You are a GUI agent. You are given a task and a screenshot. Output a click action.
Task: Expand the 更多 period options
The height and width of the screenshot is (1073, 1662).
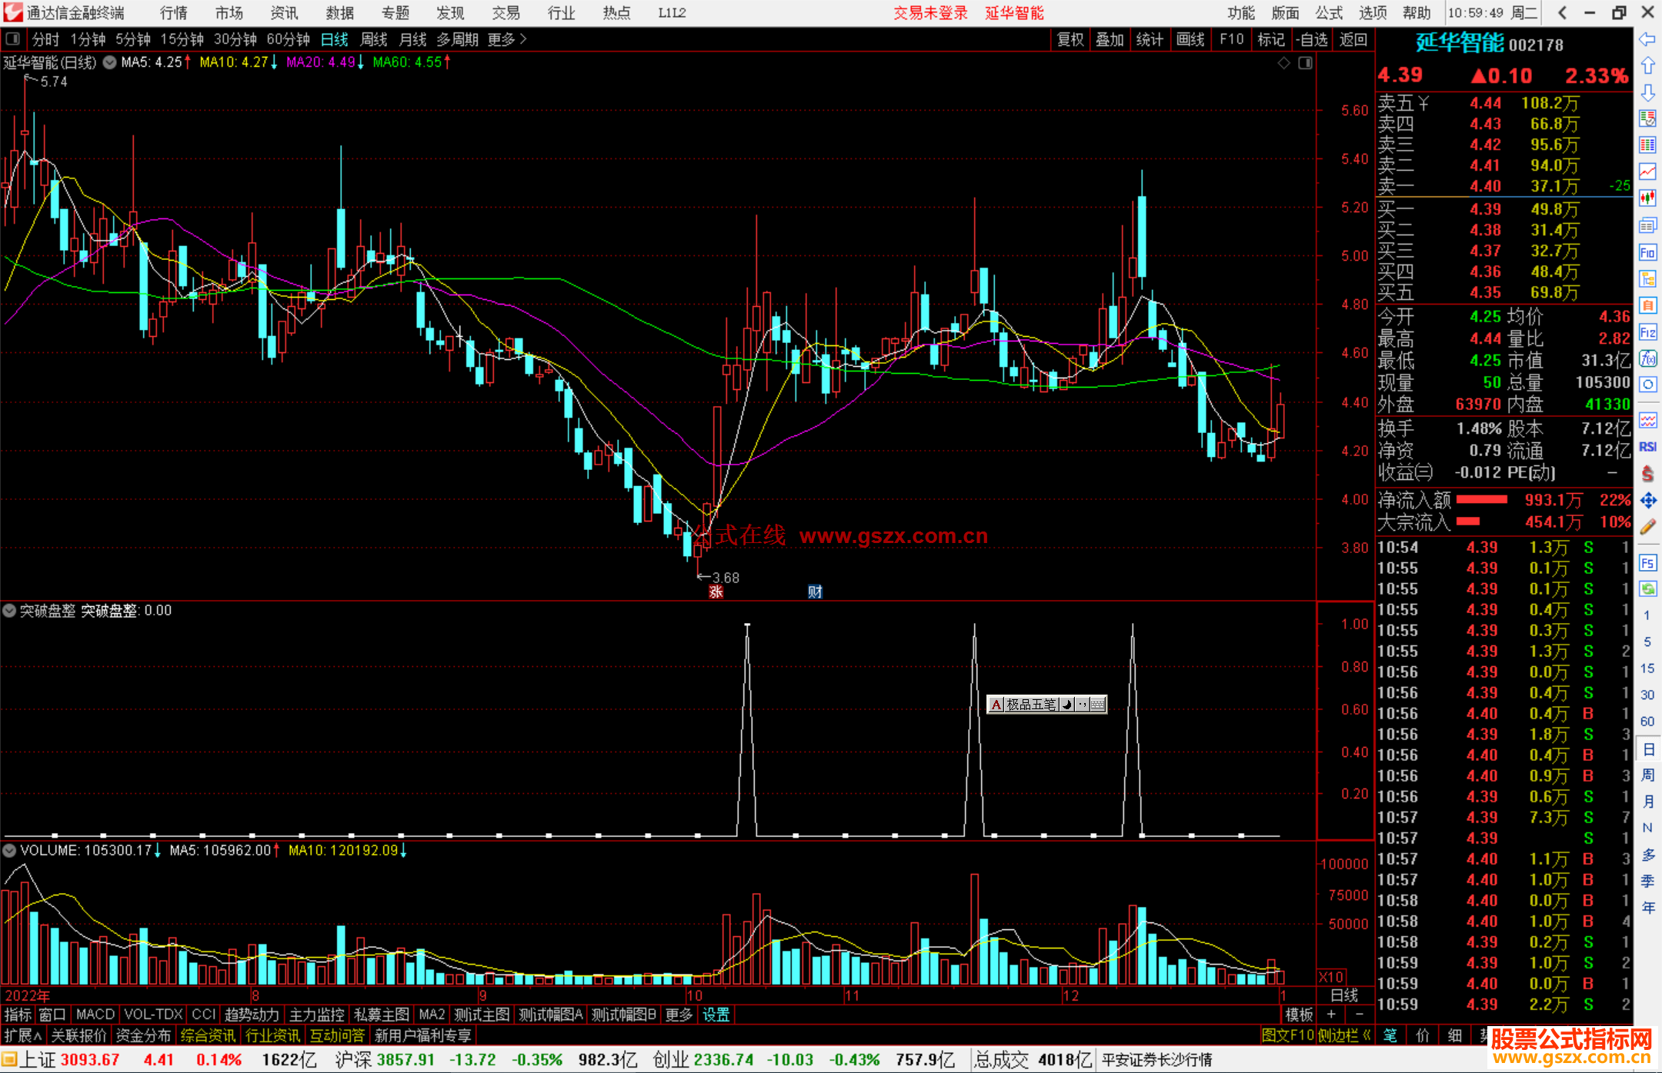pos(507,39)
